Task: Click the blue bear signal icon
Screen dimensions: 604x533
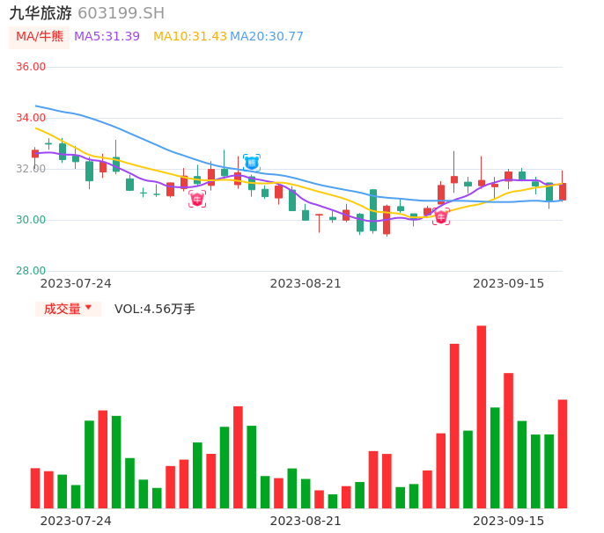Action: 252,163
